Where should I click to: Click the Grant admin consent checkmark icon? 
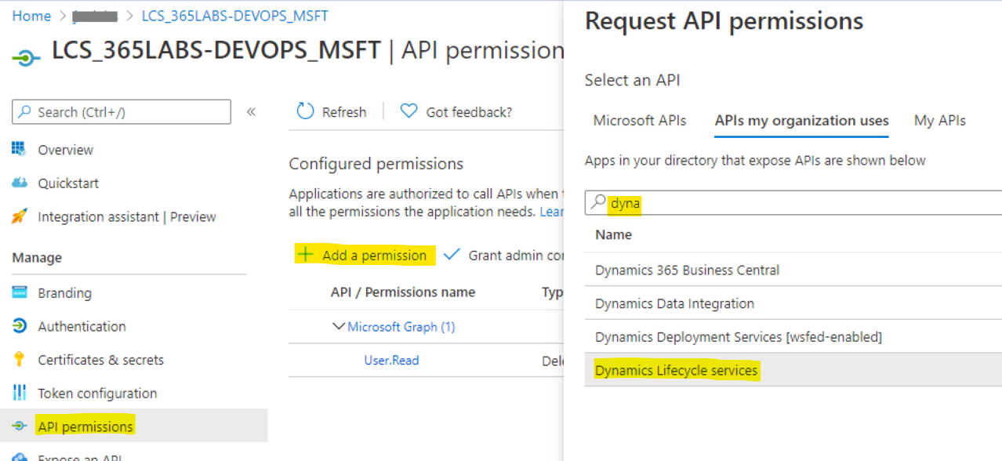[x=452, y=254]
